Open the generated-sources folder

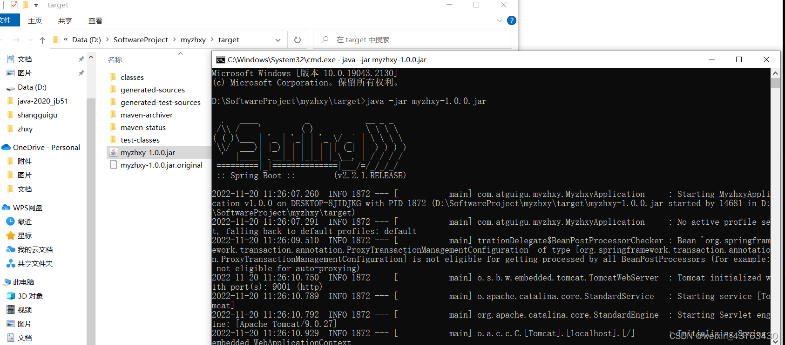152,90
